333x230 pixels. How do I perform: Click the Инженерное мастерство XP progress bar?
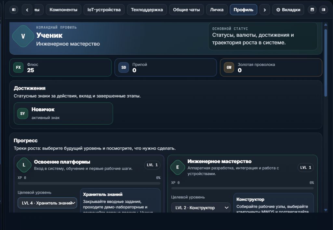pyautogui.click(x=243, y=188)
